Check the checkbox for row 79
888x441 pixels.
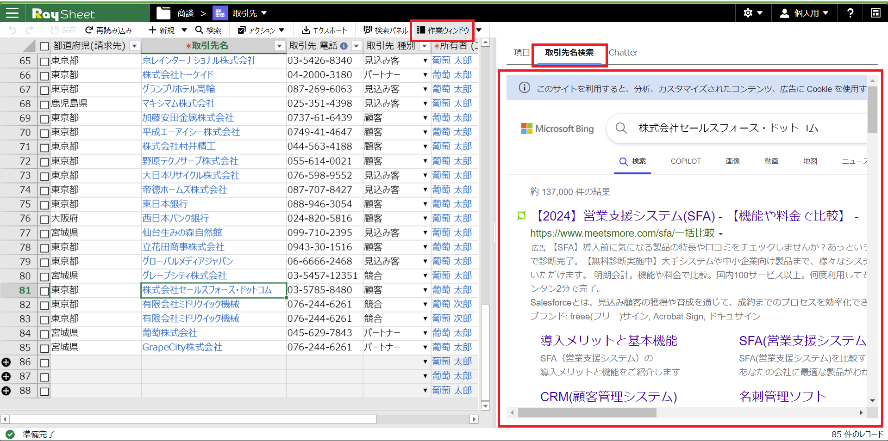coord(44,262)
